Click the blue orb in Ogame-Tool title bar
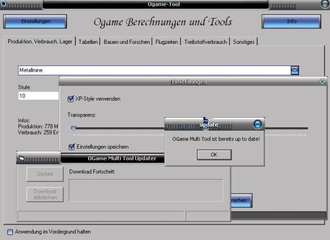The width and height of the screenshot is (330, 240). [x=325, y=4]
